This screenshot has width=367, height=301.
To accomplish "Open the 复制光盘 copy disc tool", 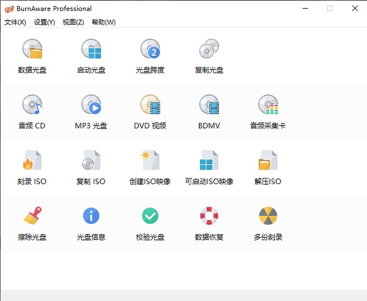I will (209, 49).
